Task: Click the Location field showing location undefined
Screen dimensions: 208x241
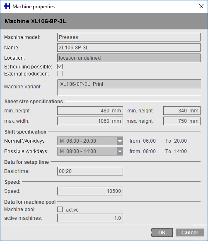Action: 129,58
